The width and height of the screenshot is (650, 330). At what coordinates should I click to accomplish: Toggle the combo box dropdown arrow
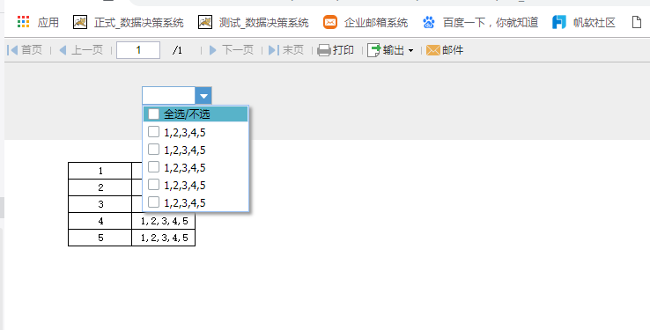coord(203,96)
